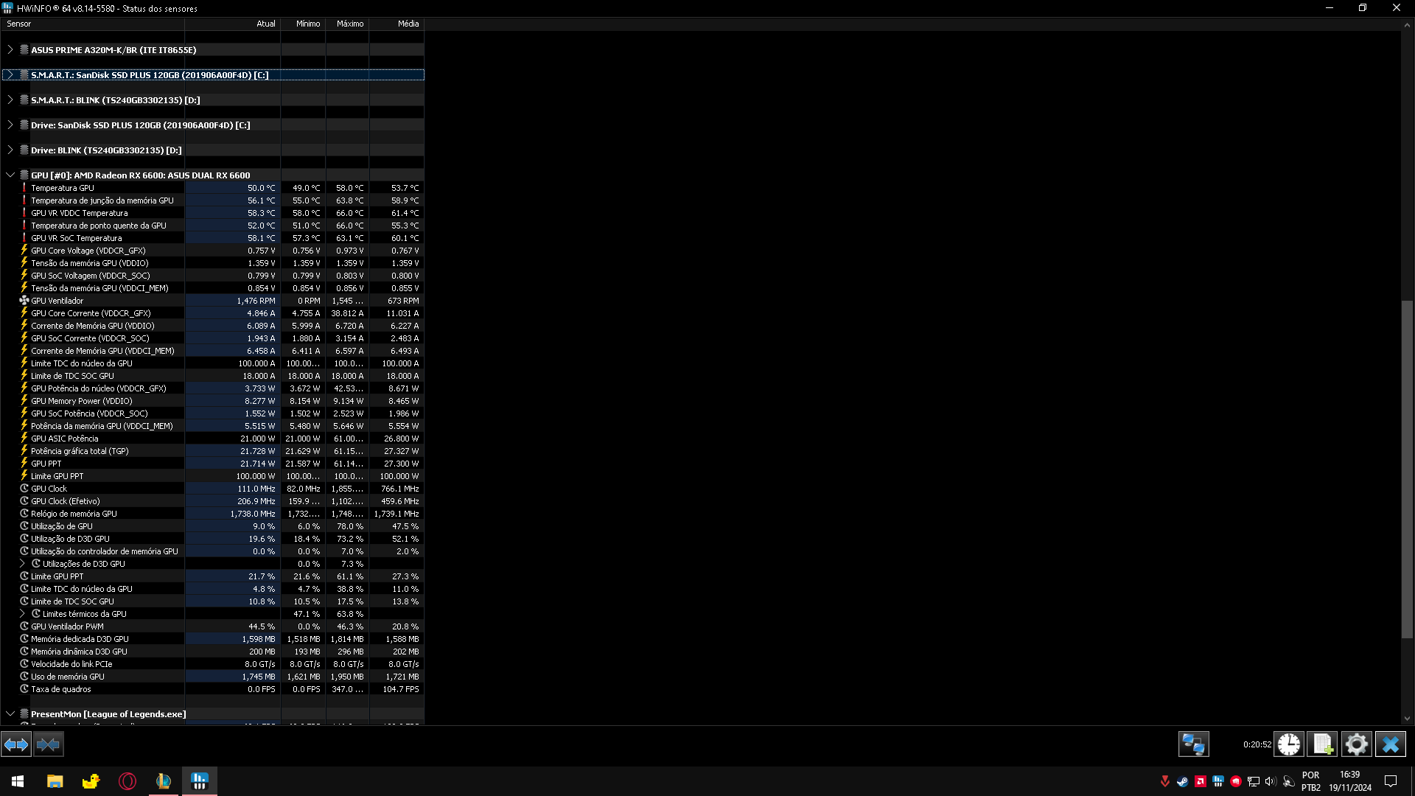Viewport: 1415px width, 796px height.
Task: Select GPU Core Voltage (VDDCR_GFX) row
Action: click(88, 251)
